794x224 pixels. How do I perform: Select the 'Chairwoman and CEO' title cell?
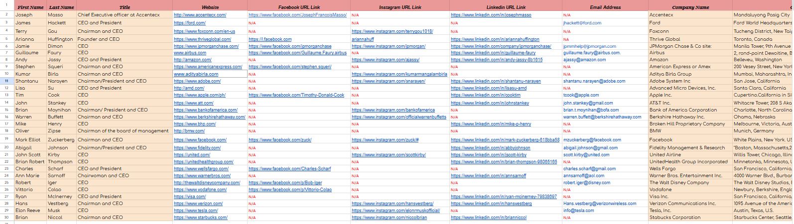(125, 176)
